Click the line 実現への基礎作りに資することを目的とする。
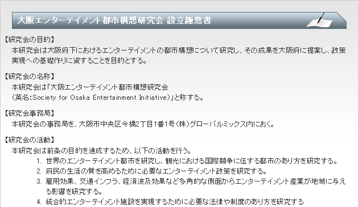Viewport: 358px width, 207px height. (79, 61)
